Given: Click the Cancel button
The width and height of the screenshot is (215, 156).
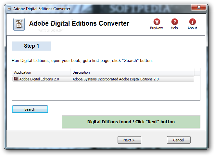Looking at the screenshot, I should pos(179,140).
